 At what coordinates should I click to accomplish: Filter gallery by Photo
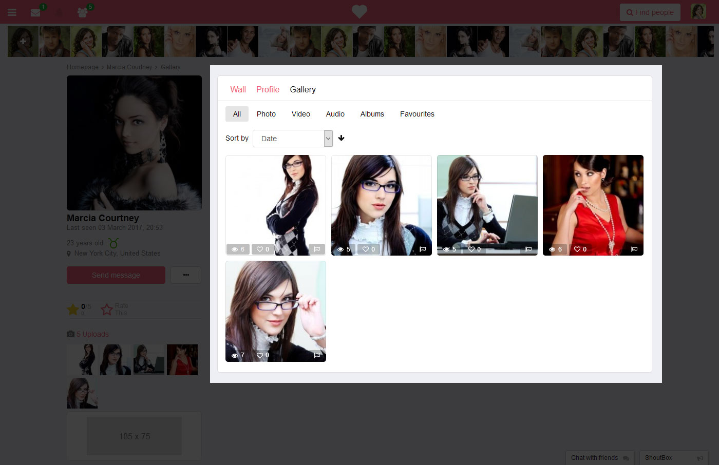coord(266,114)
